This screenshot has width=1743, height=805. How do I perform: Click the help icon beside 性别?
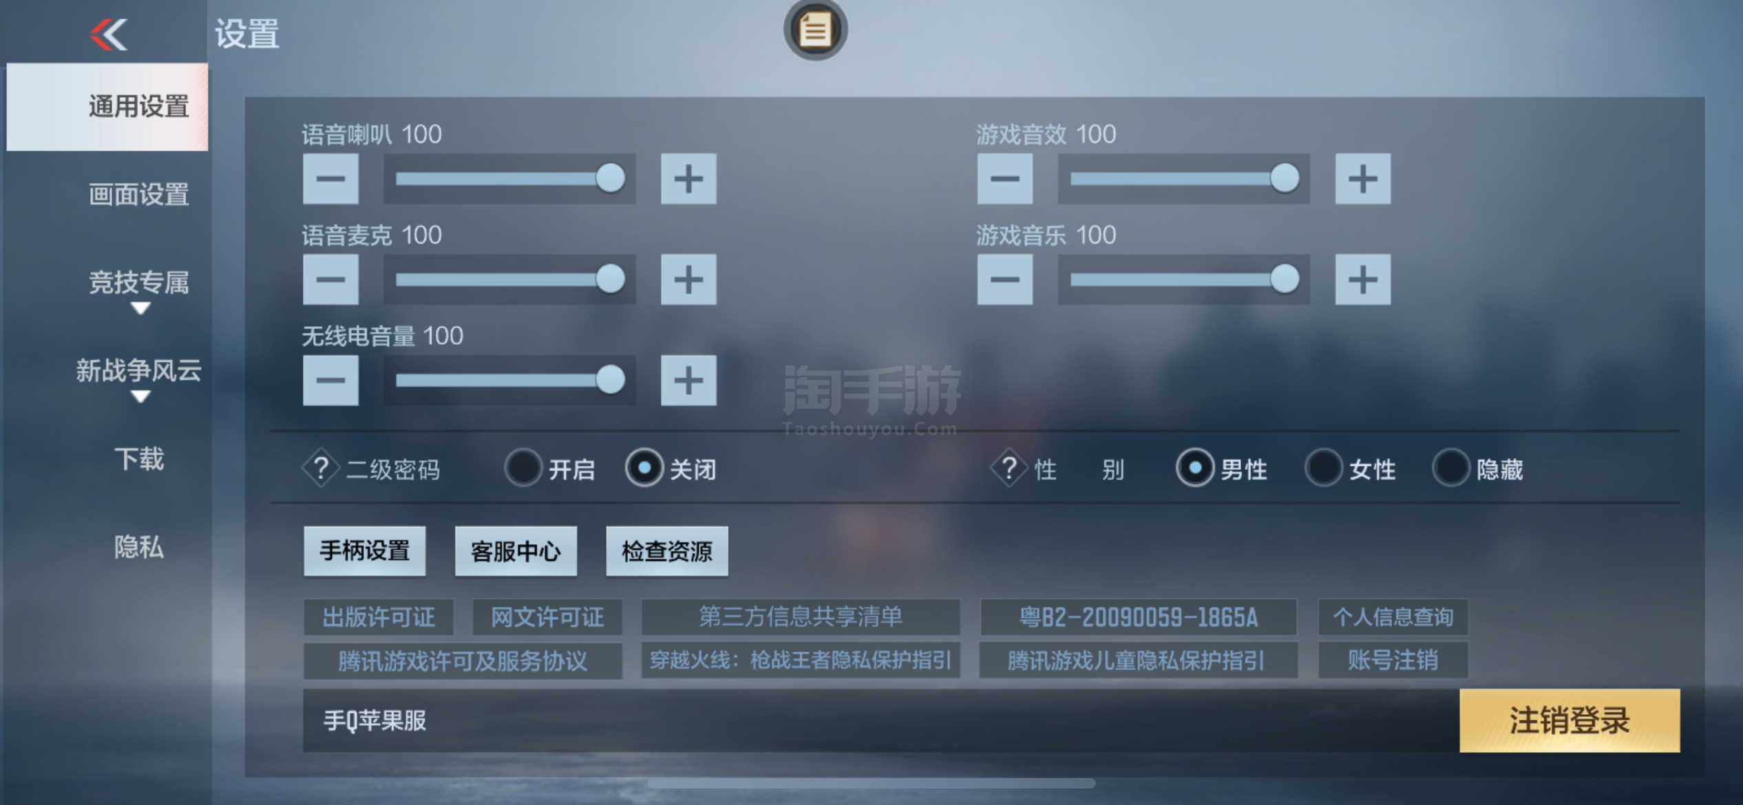(x=1009, y=469)
